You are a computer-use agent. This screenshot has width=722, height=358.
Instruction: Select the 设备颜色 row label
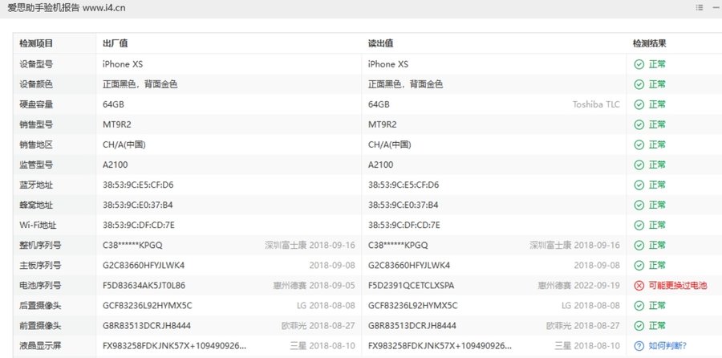click(36, 84)
